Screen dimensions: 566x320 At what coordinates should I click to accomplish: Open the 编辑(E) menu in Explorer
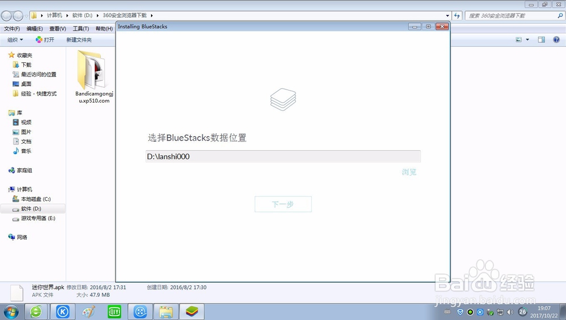35,28
